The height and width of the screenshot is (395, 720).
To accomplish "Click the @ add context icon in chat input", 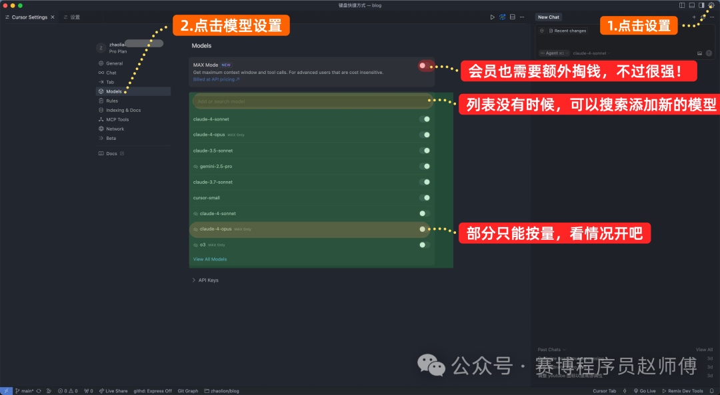I will pyautogui.click(x=542, y=31).
